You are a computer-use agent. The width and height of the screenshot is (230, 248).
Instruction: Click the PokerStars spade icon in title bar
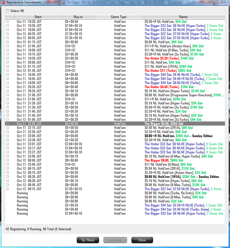[3, 2]
